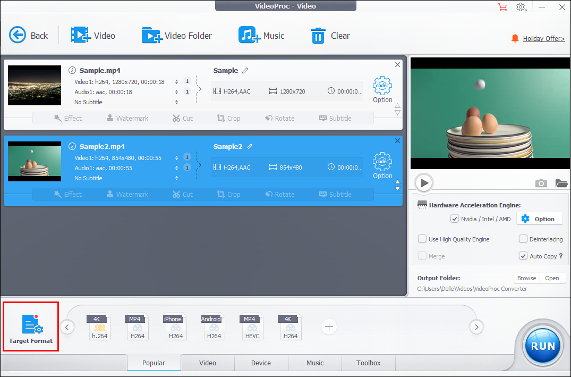Viewport: 571px width, 377px height.
Task: Add a video using the Video button
Action: 93,36
